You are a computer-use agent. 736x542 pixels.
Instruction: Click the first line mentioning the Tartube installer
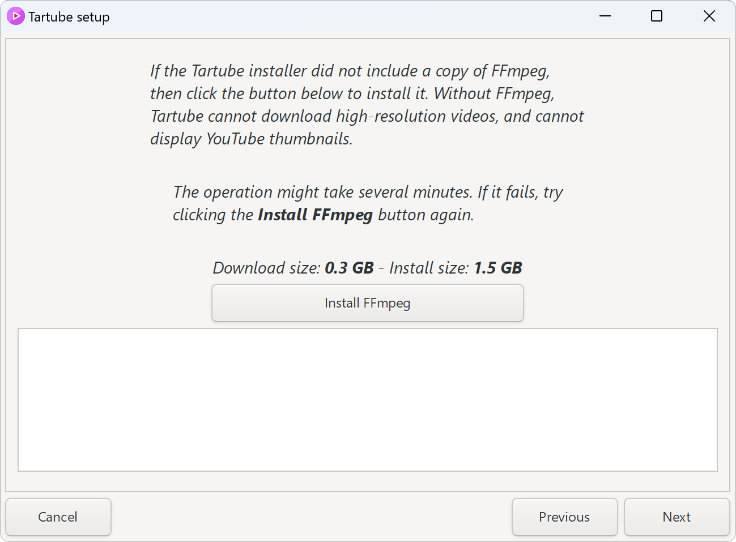[x=350, y=71]
